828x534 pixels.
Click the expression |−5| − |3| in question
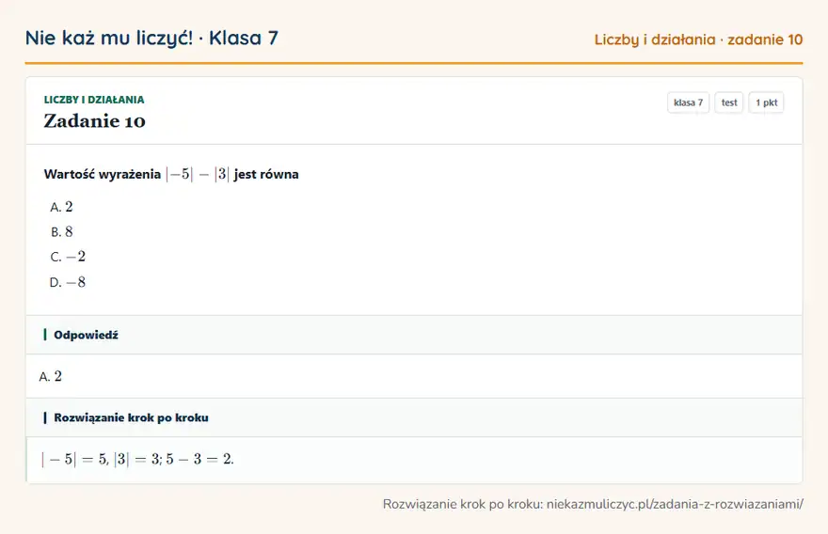(198, 174)
